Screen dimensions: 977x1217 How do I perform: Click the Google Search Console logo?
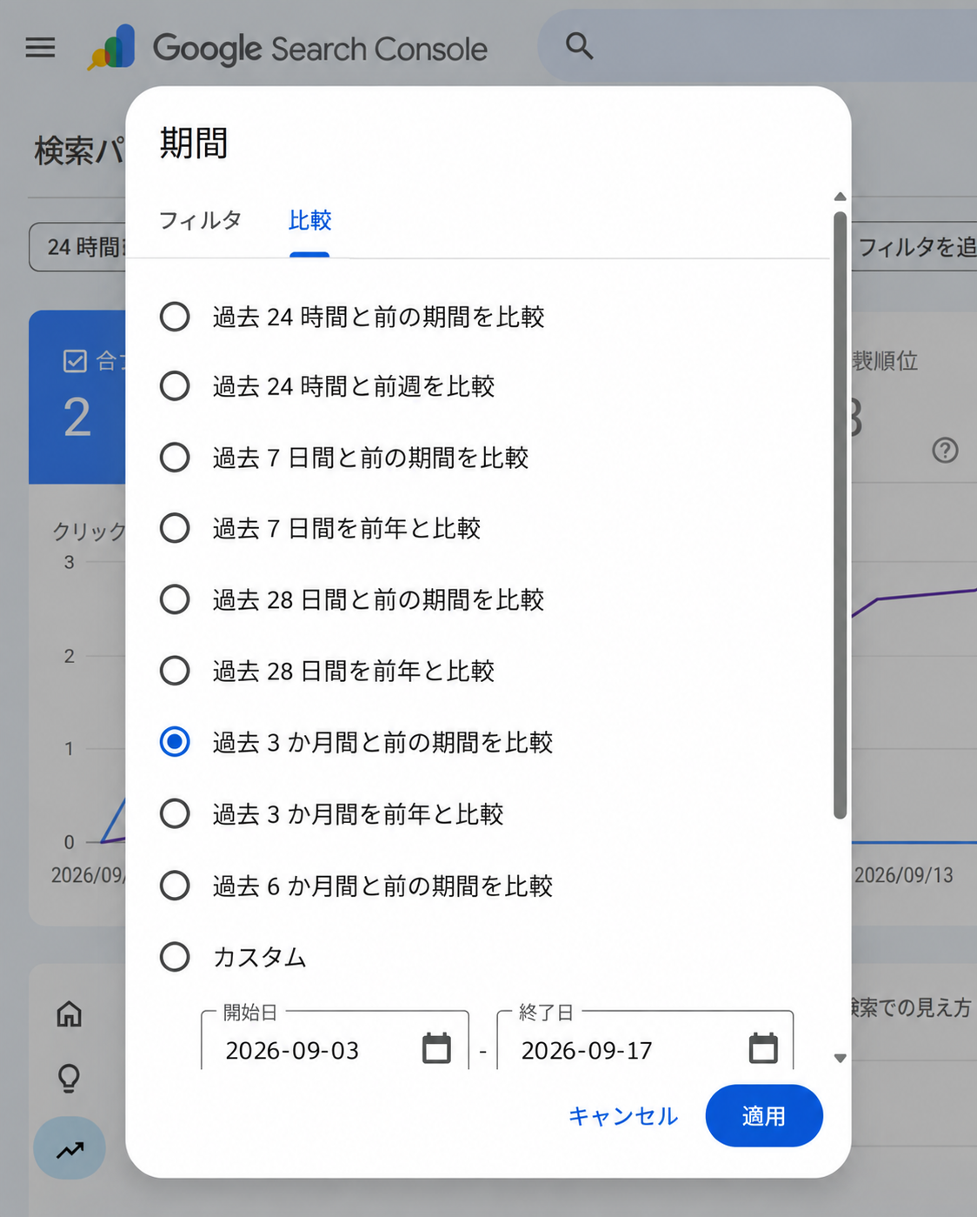pos(288,48)
